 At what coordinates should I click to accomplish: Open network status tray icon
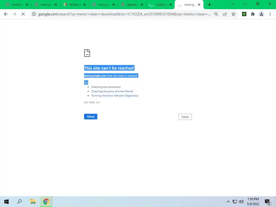pyautogui.click(x=235, y=202)
